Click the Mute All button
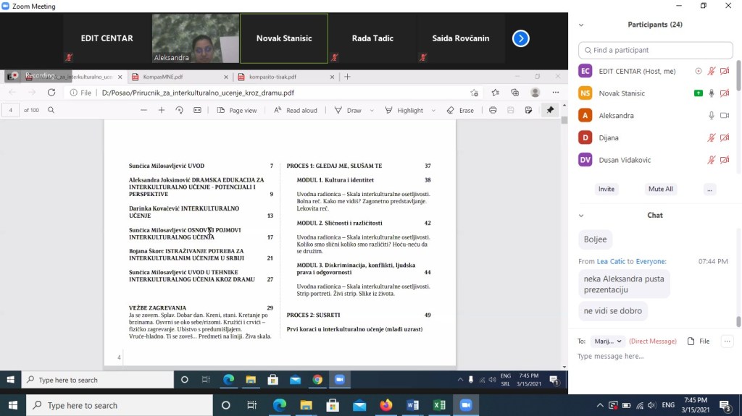742x416 pixels. click(660, 189)
